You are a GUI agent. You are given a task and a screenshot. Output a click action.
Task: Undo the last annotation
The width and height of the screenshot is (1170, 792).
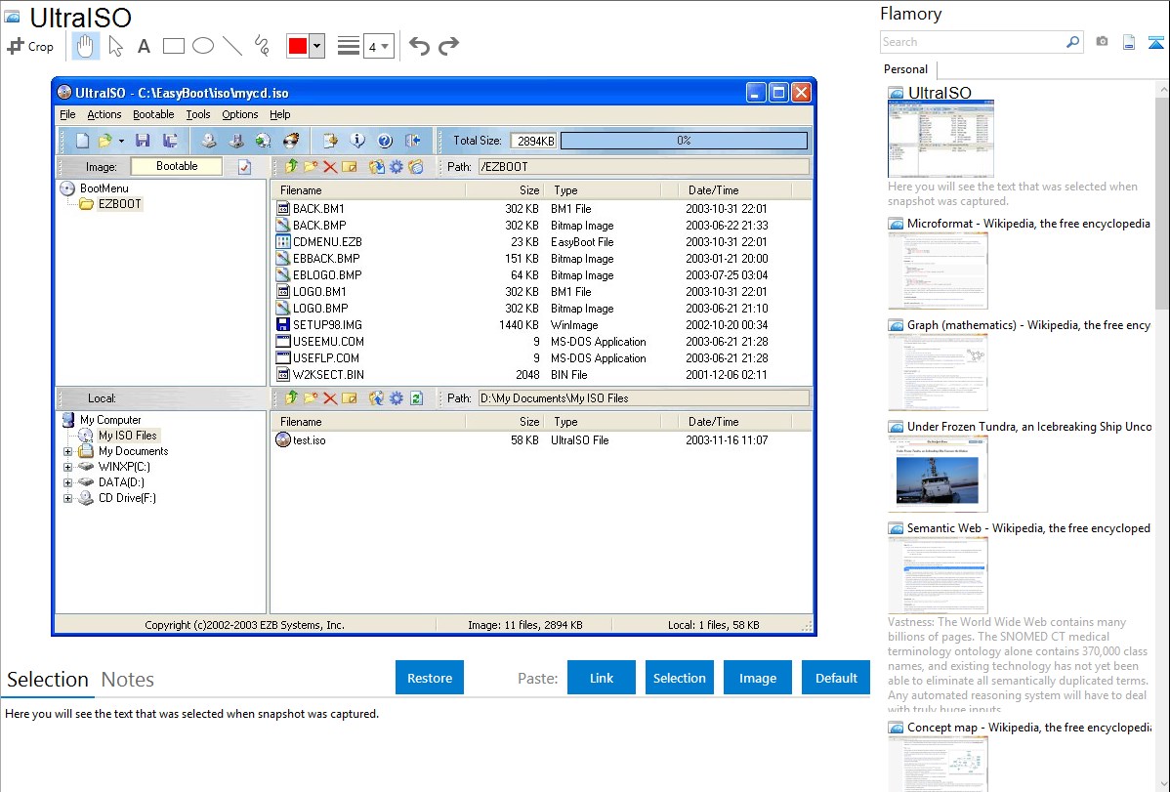(x=419, y=46)
